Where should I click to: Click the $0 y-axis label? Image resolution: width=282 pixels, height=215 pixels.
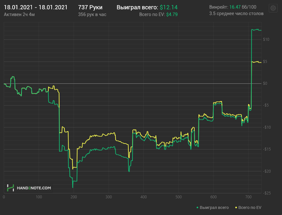[265, 83]
